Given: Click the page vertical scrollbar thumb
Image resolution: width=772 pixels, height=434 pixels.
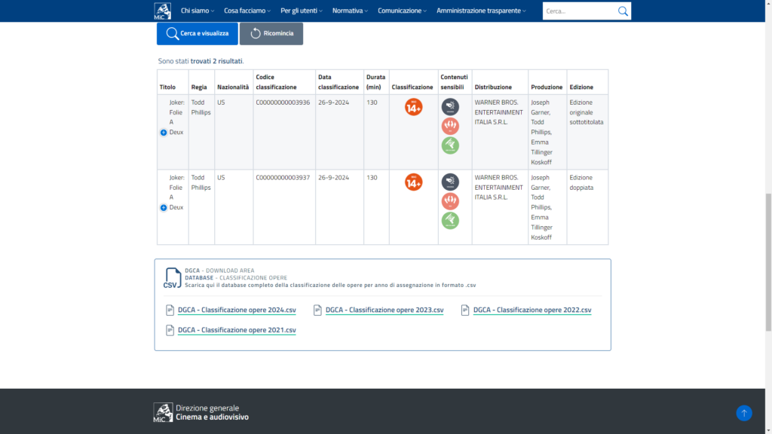Looking at the screenshot, I should pos(768,262).
